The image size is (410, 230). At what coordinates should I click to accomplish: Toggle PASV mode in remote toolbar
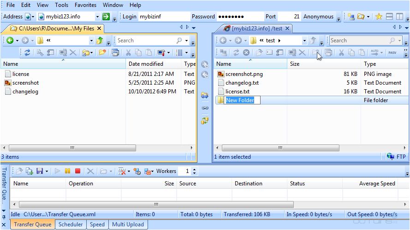392,53
